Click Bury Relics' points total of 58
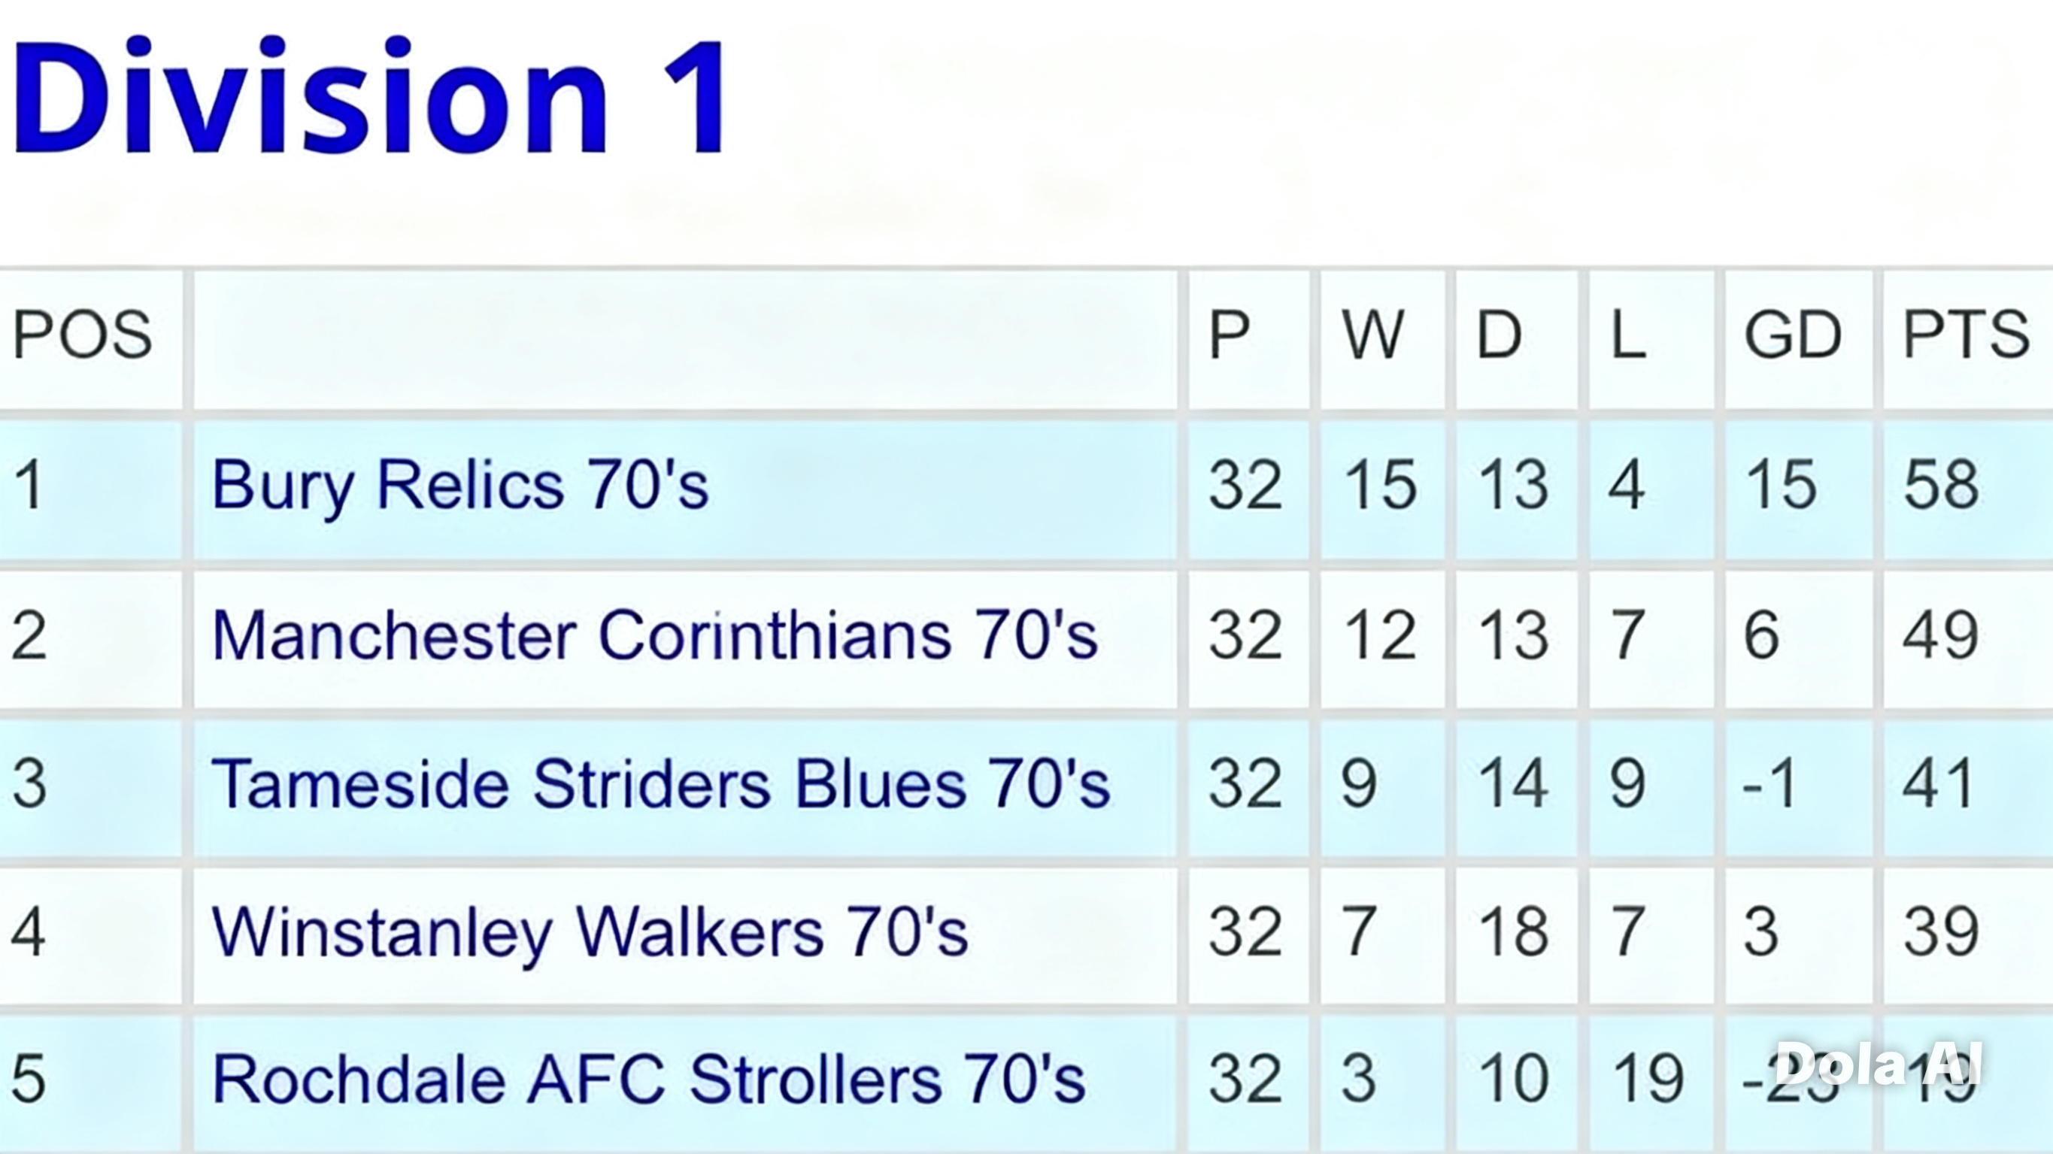This screenshot has height=1154, width=2053. 1941,486
